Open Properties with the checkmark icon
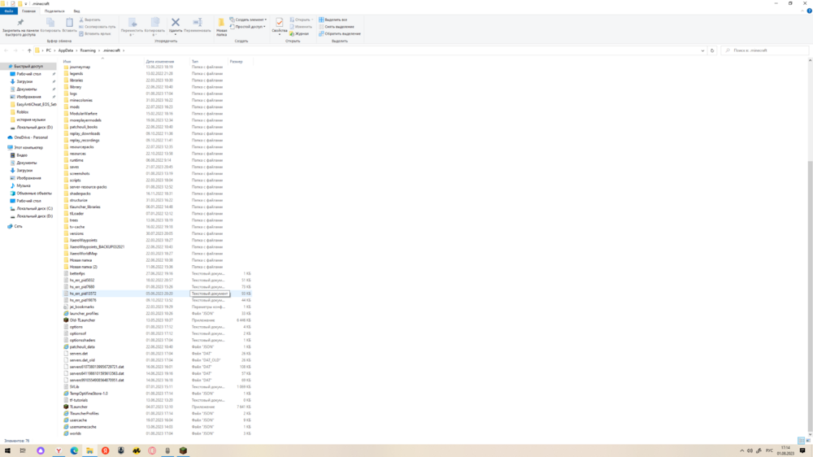The image size is (813, 457). (x=279, y=22)
